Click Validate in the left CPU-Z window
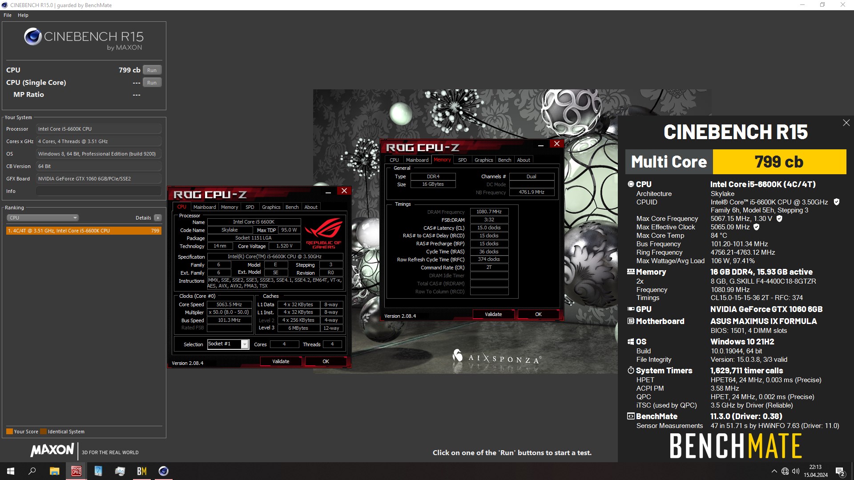This screenshot has height=480, width=854. click(281, 361)
